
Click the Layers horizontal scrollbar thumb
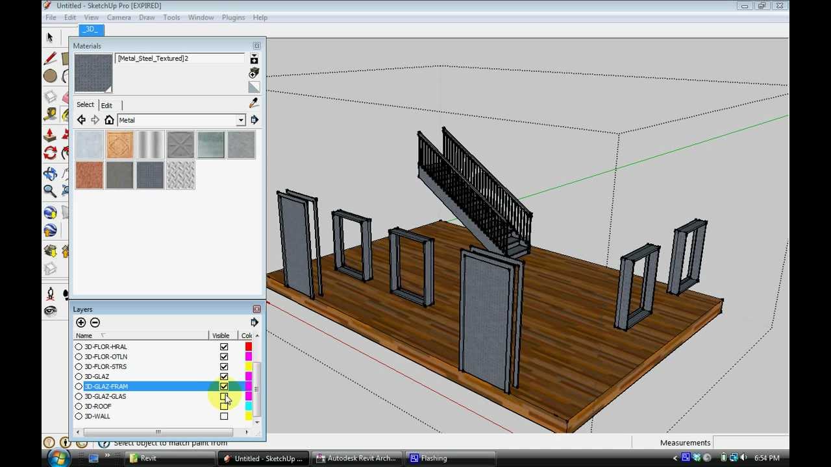click(158, 432)
